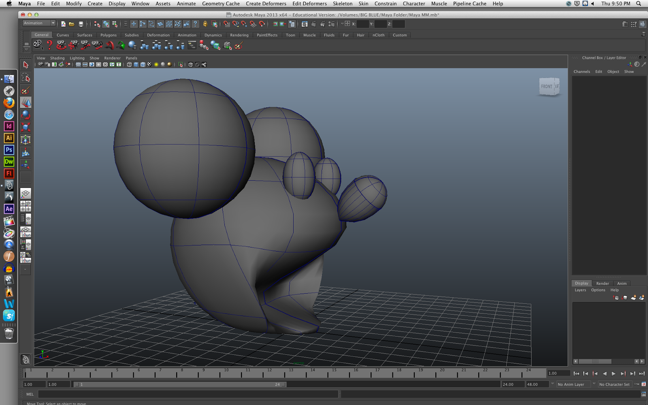Click inside the MEL command line field
This screenshot has width=648, height=405.
[x=162, y=394]
